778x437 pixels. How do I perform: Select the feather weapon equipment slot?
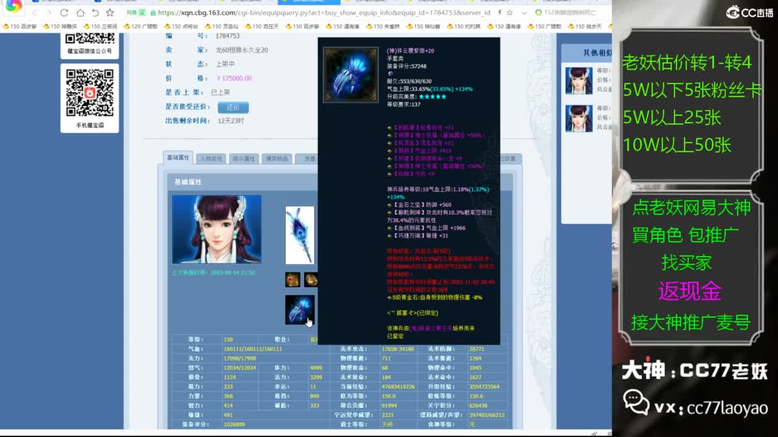(x=300, y=235)
